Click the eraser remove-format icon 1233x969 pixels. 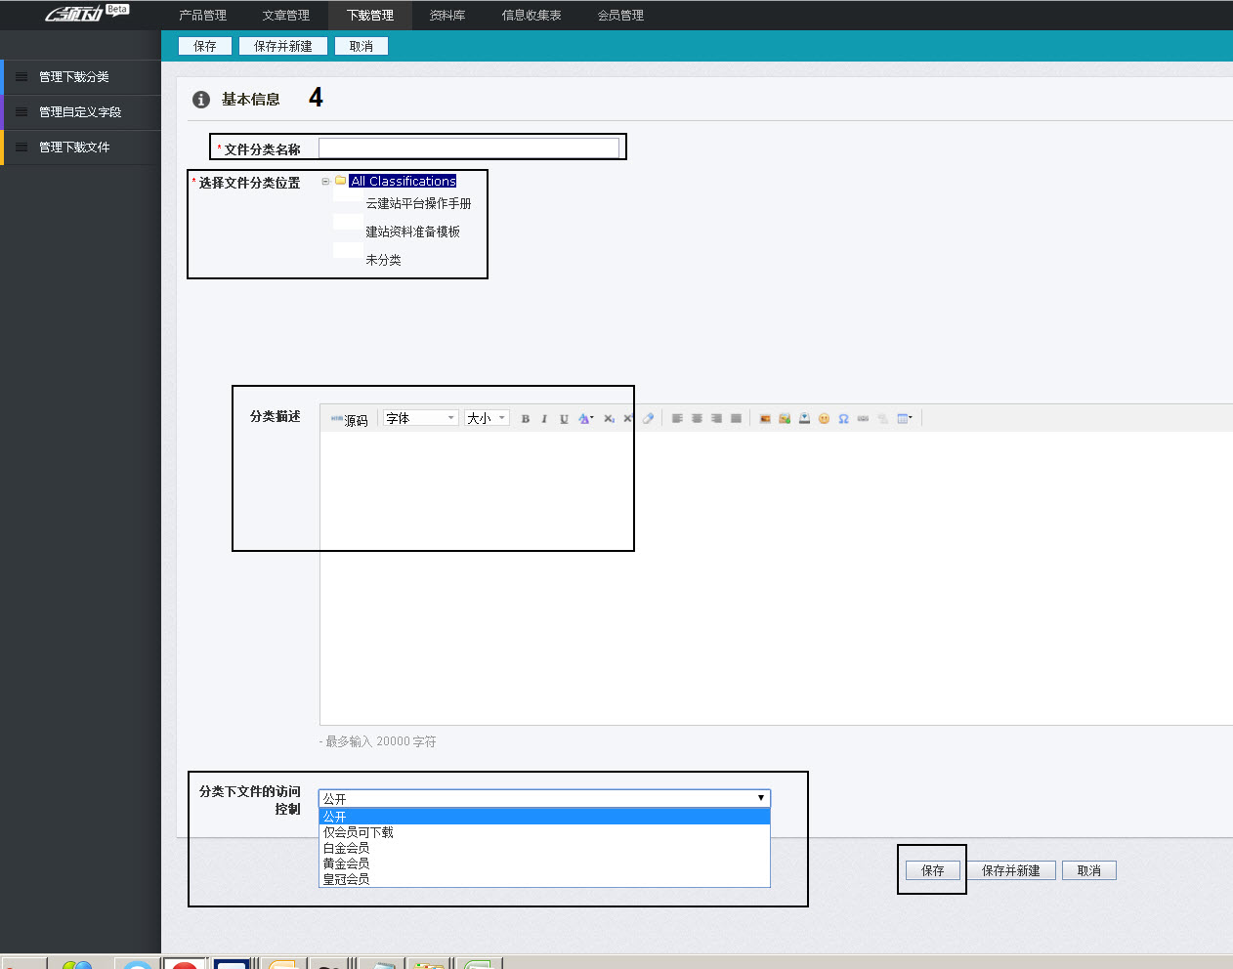[x=648, y=419]
